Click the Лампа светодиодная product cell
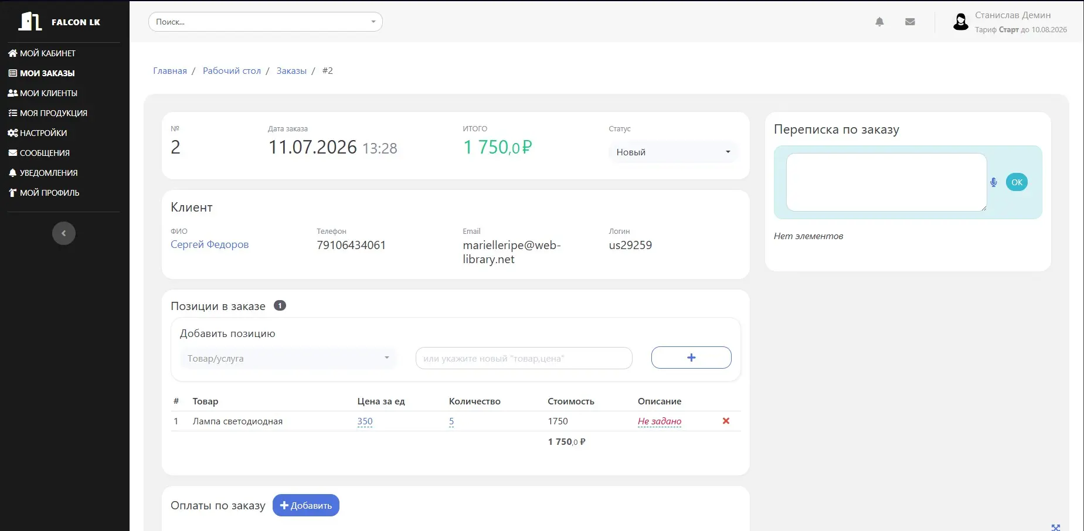 pos(237,421)
